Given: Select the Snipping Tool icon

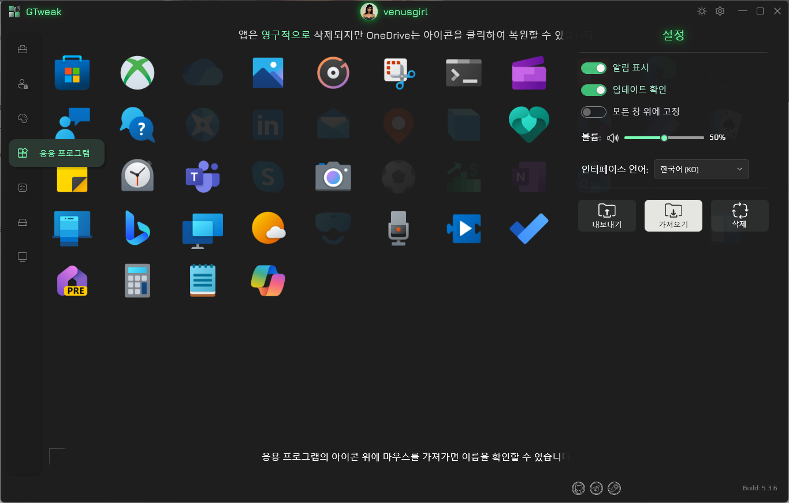Looking at the screenshot, I should (x=399, y=73).
